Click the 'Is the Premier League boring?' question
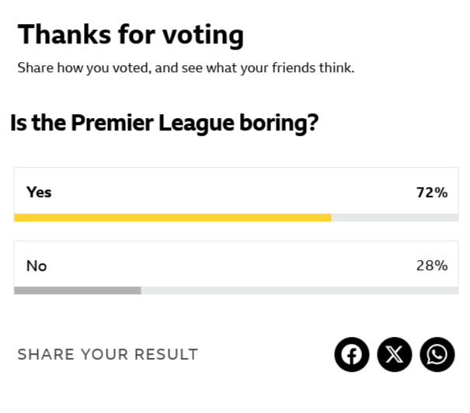This screenshot has height=413, width=470. tap(164, 123)
